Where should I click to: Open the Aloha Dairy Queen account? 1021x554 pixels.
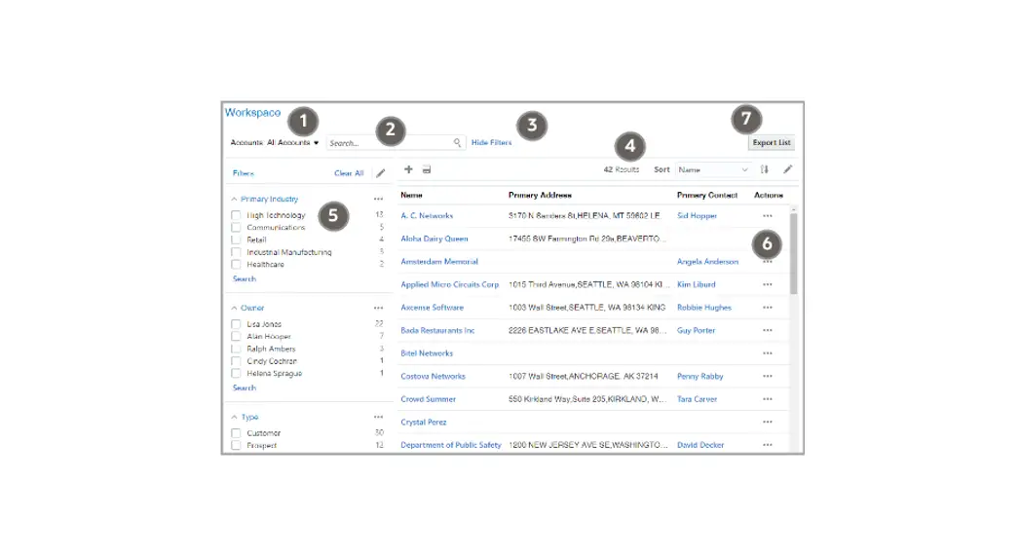pos(435,239)
